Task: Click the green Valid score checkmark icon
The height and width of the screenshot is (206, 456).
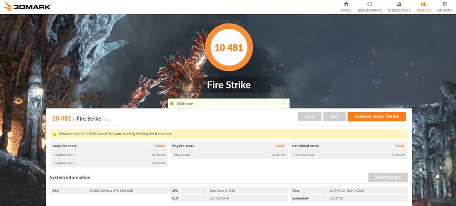Action: coord(172,103)
